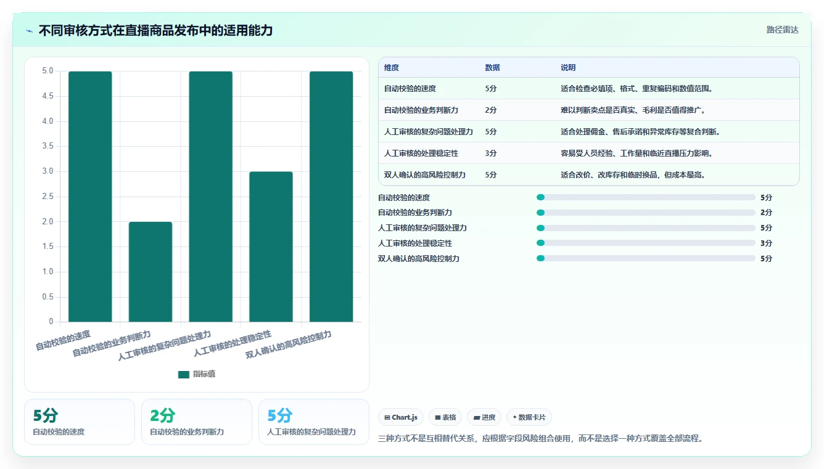The height and width of the screenshot is (469, 824).
Task: Click the 人工审核的处理稳定性 progress bar
Action: pyautogui.click(x=646, y=243)
